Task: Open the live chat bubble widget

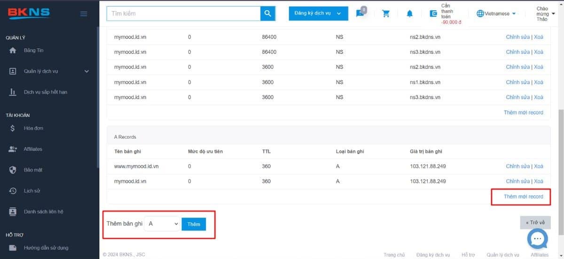Action: [x=538, y=239]
